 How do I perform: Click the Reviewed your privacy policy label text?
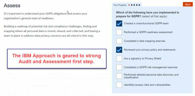coord(150,50)
